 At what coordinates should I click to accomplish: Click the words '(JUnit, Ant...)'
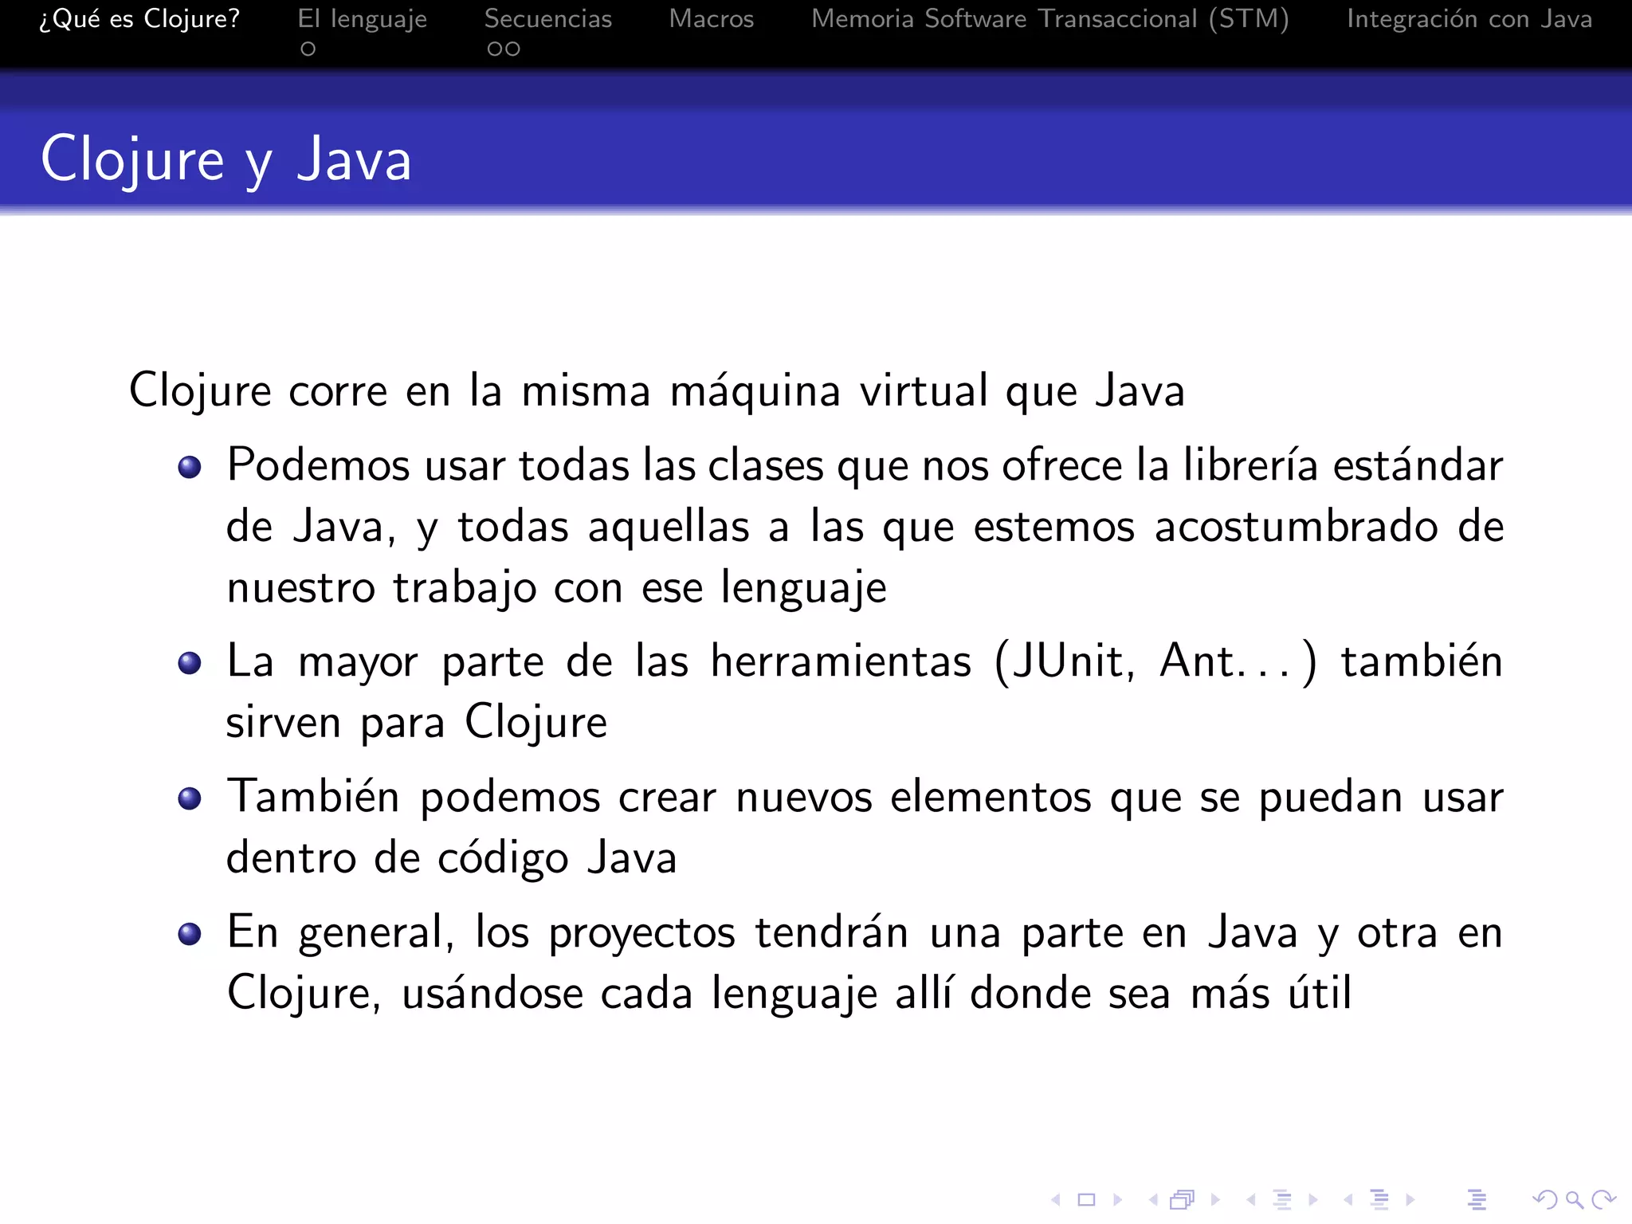(x=1155, y=663)
